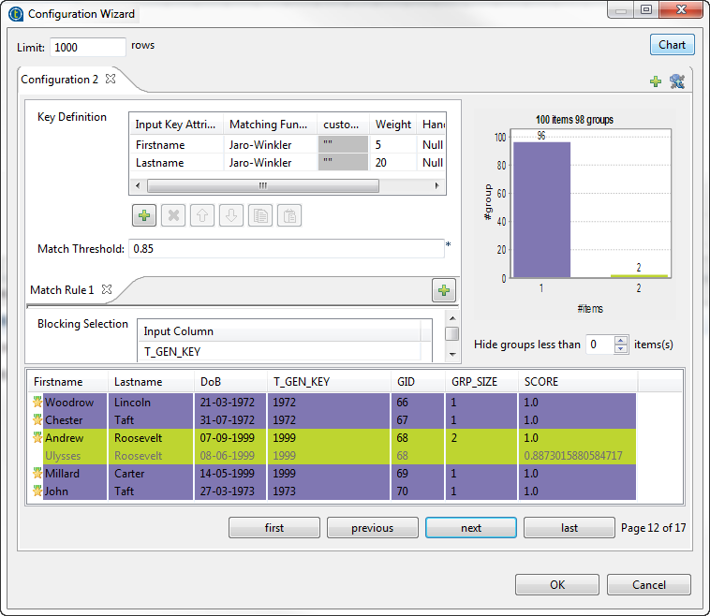
Task: Click the delete key row X icon
Action: pyautogui.click(x=172, y=216)
